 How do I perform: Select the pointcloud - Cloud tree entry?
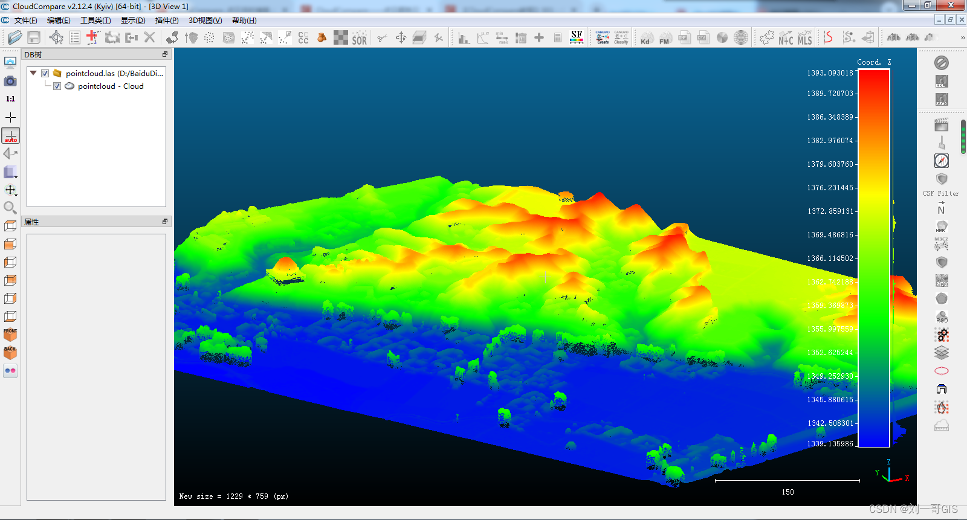point(111,86)
